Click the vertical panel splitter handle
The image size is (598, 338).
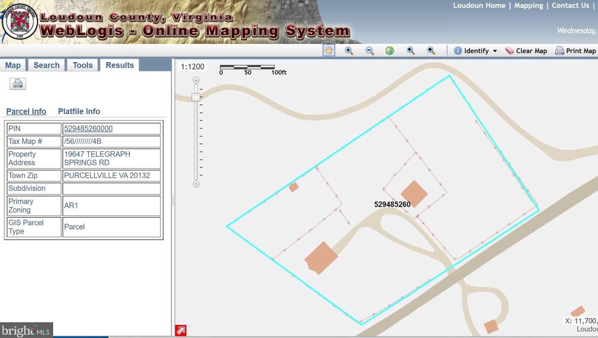(173, 201)
